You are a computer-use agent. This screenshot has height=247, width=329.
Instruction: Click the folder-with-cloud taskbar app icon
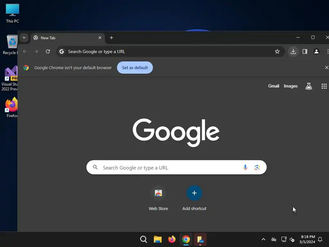[200, 239]
